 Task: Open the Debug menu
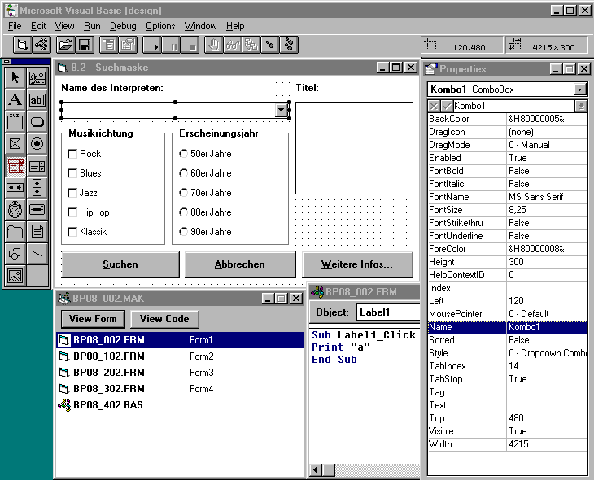click(123, 26)
